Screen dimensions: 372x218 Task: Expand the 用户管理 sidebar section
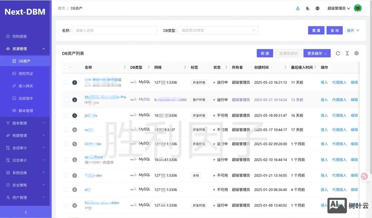pos(25,198)
